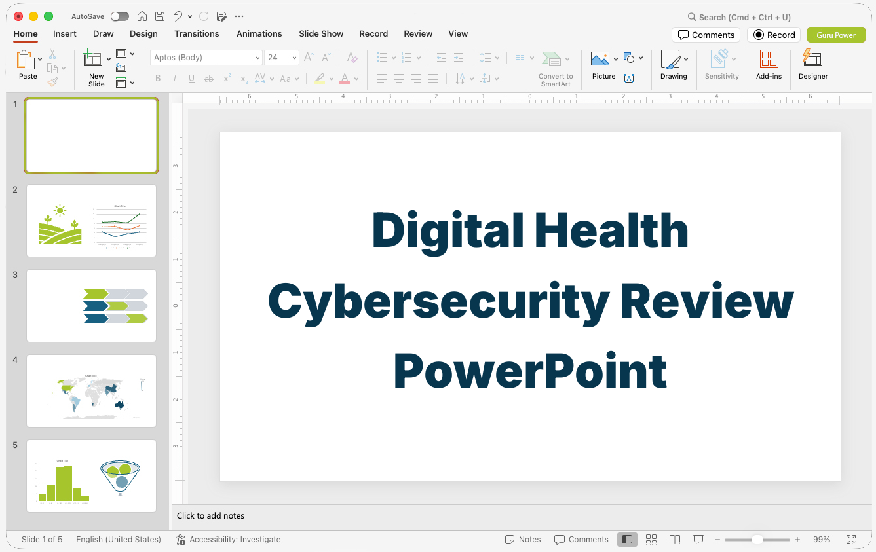Toggle Underline formatting
Screen dimensions: 876x552
(191, 79)
